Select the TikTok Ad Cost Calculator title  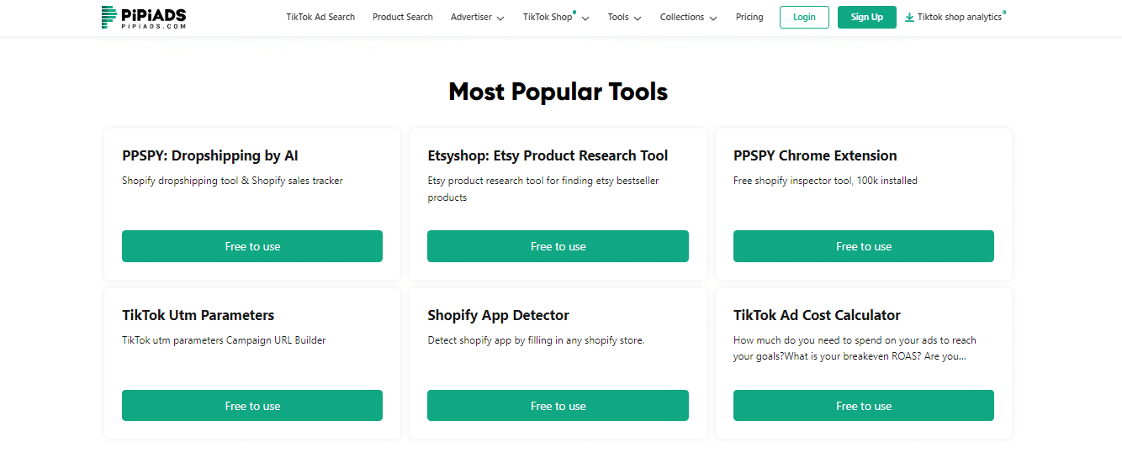[817, 315]
